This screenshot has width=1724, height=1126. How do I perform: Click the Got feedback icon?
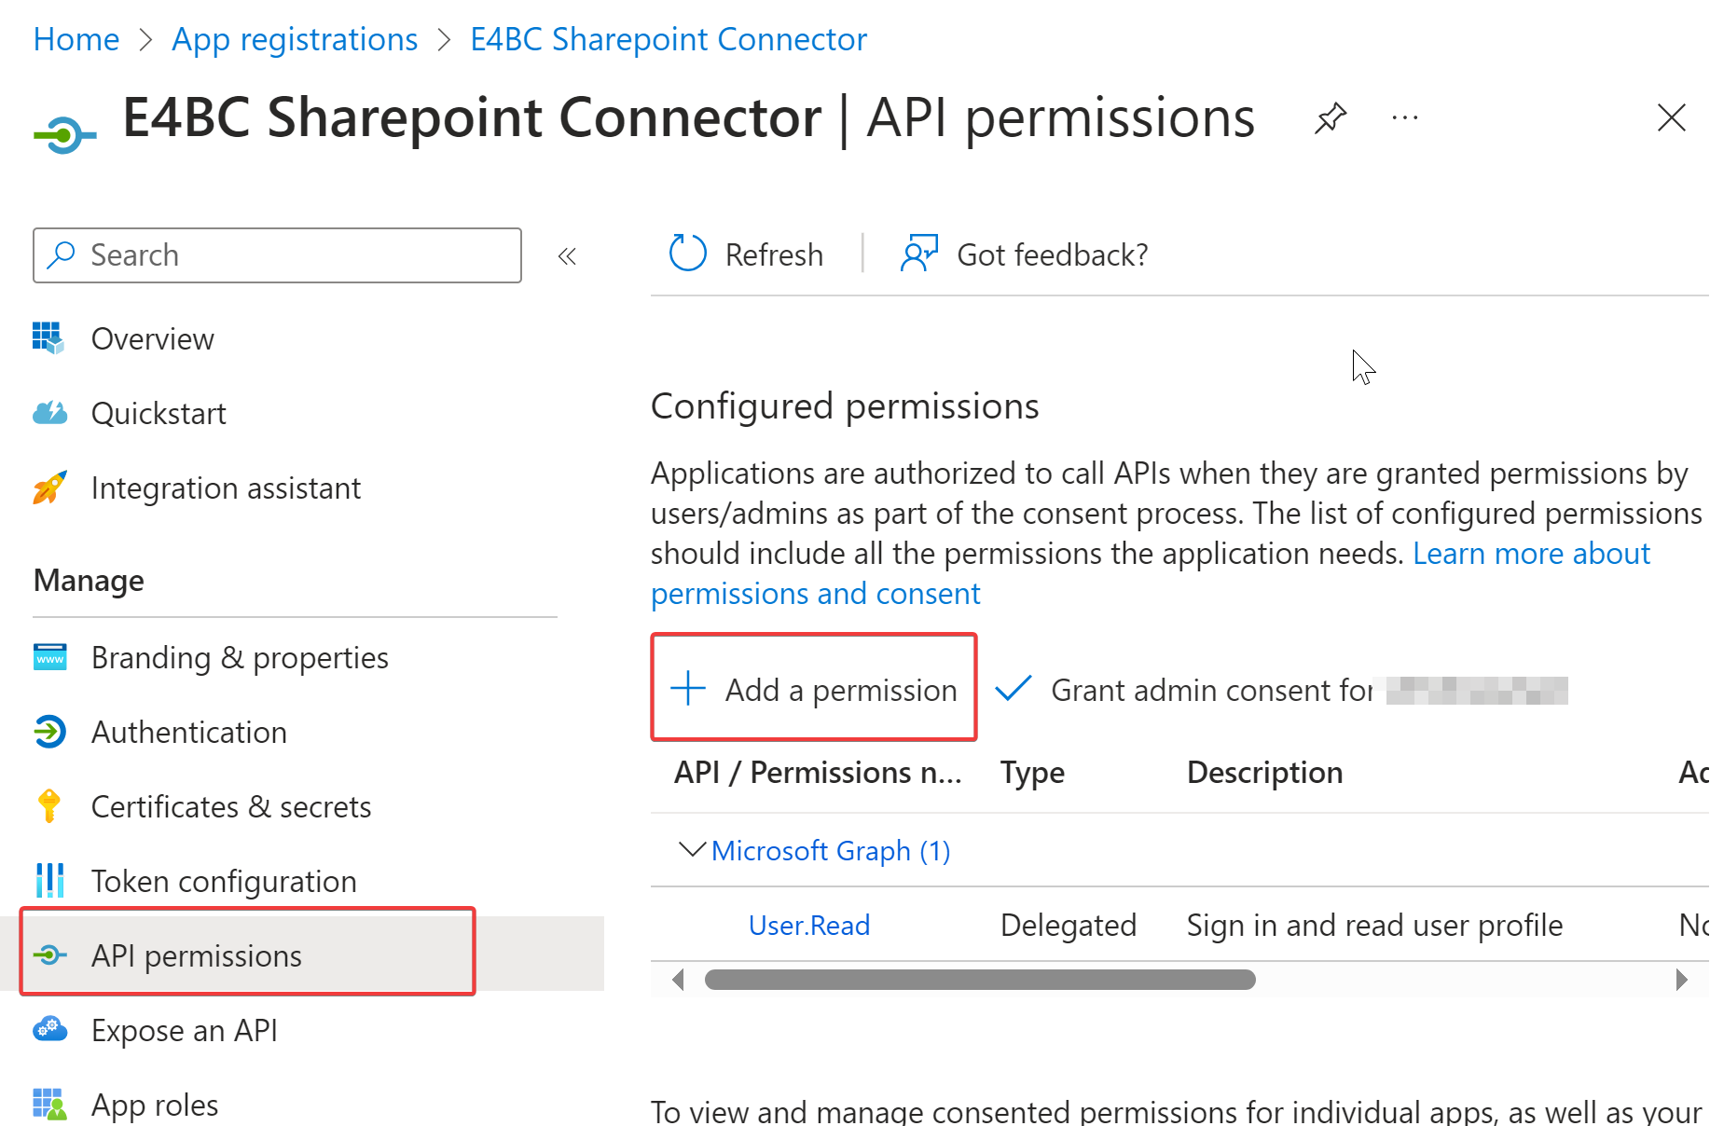pyautogui.click(x=918, y=254)
